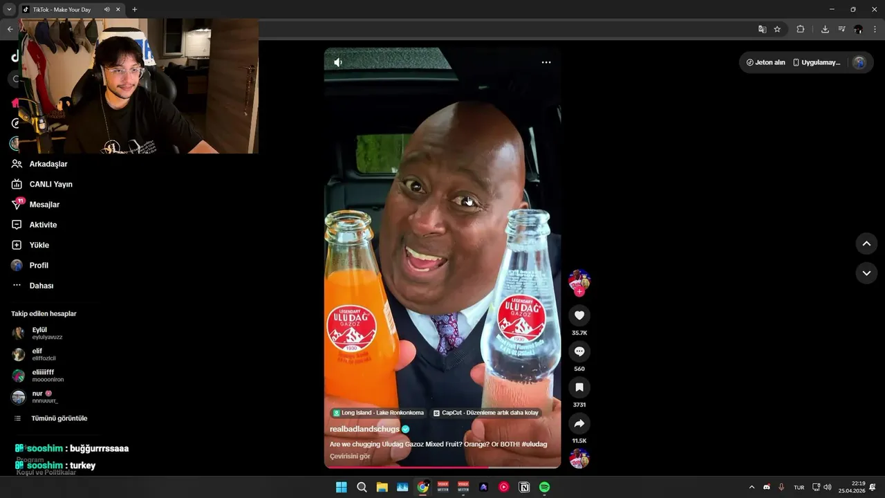The height and width of the screenshot is (498, 885).
Task: Open Aktivite in the sidebar
Action: [34, 225]
